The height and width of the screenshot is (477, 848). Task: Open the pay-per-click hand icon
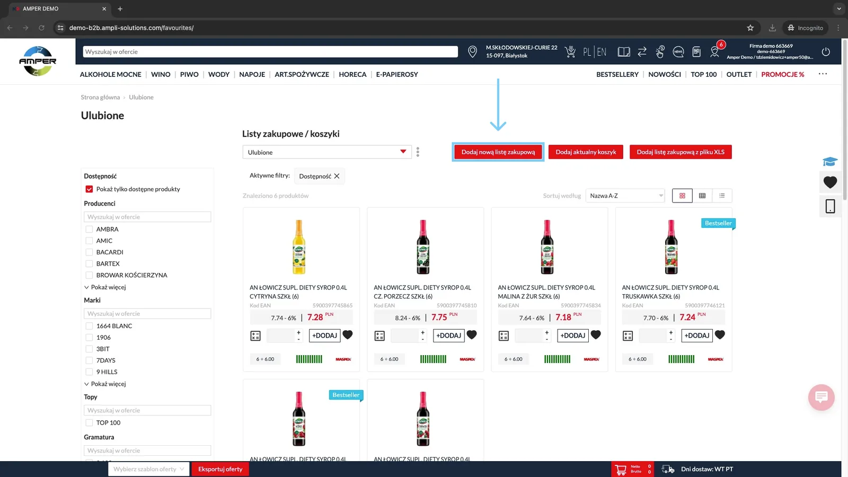tap(660, 51)
